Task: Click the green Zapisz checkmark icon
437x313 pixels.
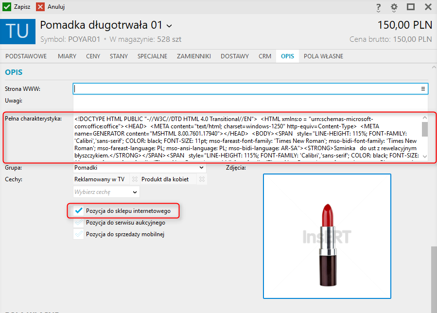Action: [x=7, y=7]
